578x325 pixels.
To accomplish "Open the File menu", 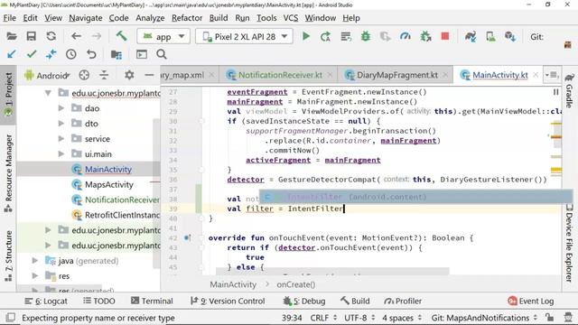I will tap(10, 18).
